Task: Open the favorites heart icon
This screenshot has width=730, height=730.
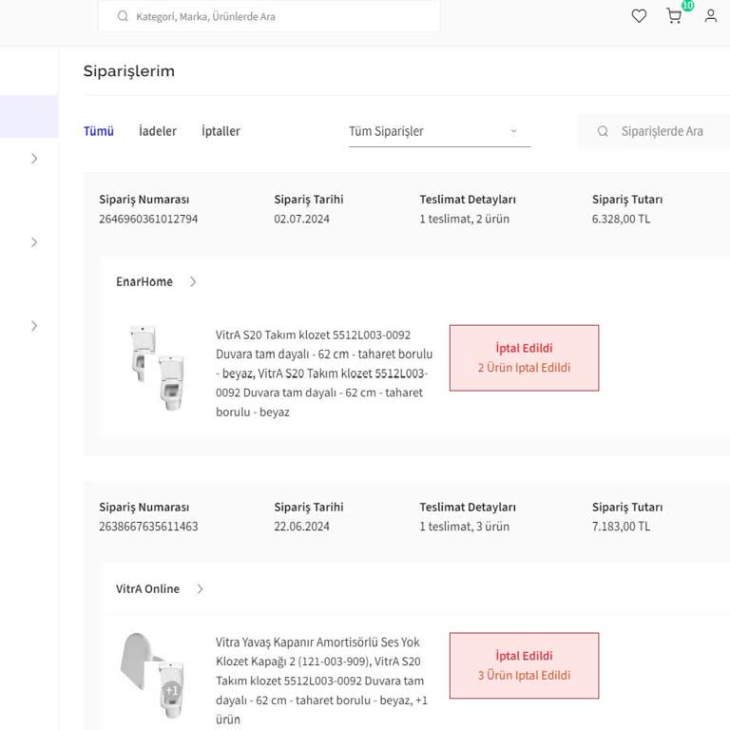Action: click(x=639, y=16)
